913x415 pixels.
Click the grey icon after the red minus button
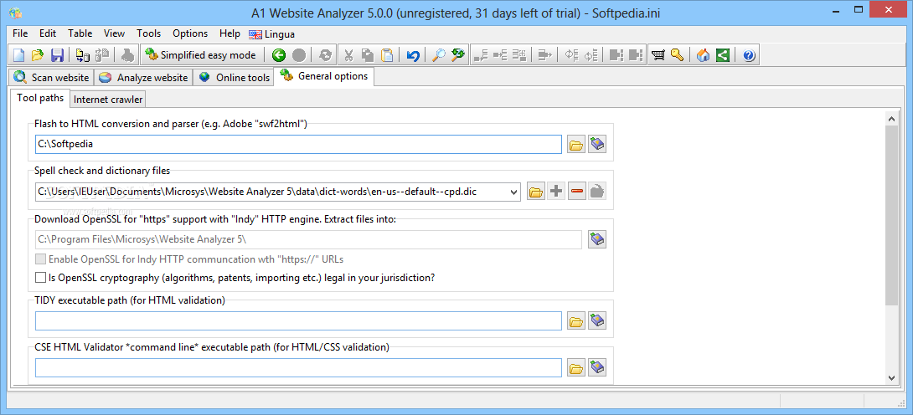(597, 191)
